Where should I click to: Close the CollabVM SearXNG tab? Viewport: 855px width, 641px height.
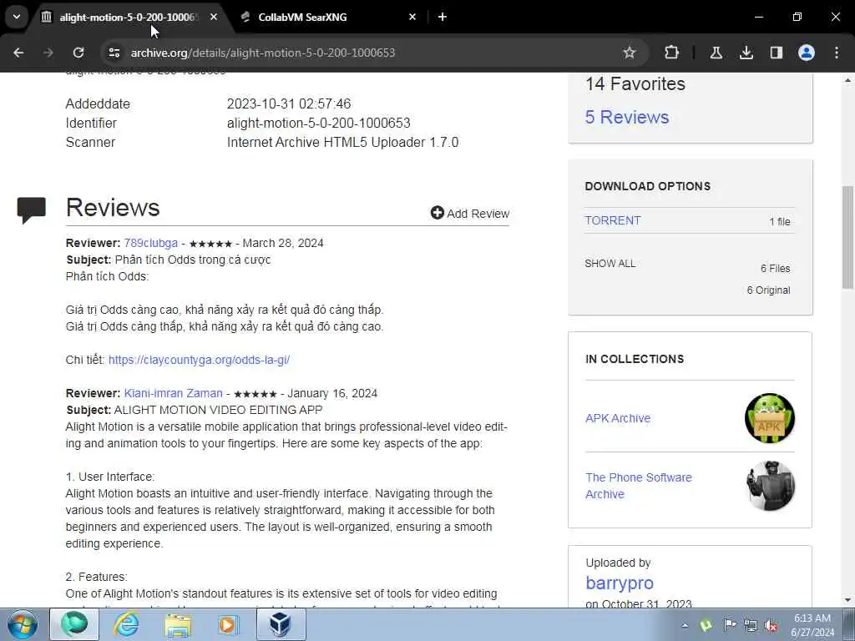tap(412, 18)
